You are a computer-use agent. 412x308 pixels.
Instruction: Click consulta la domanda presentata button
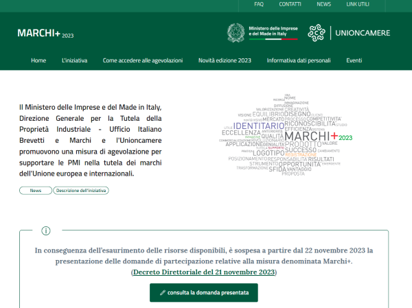point(204,292)
